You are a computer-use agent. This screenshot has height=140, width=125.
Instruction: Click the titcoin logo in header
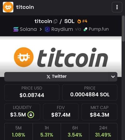(8, 7)
